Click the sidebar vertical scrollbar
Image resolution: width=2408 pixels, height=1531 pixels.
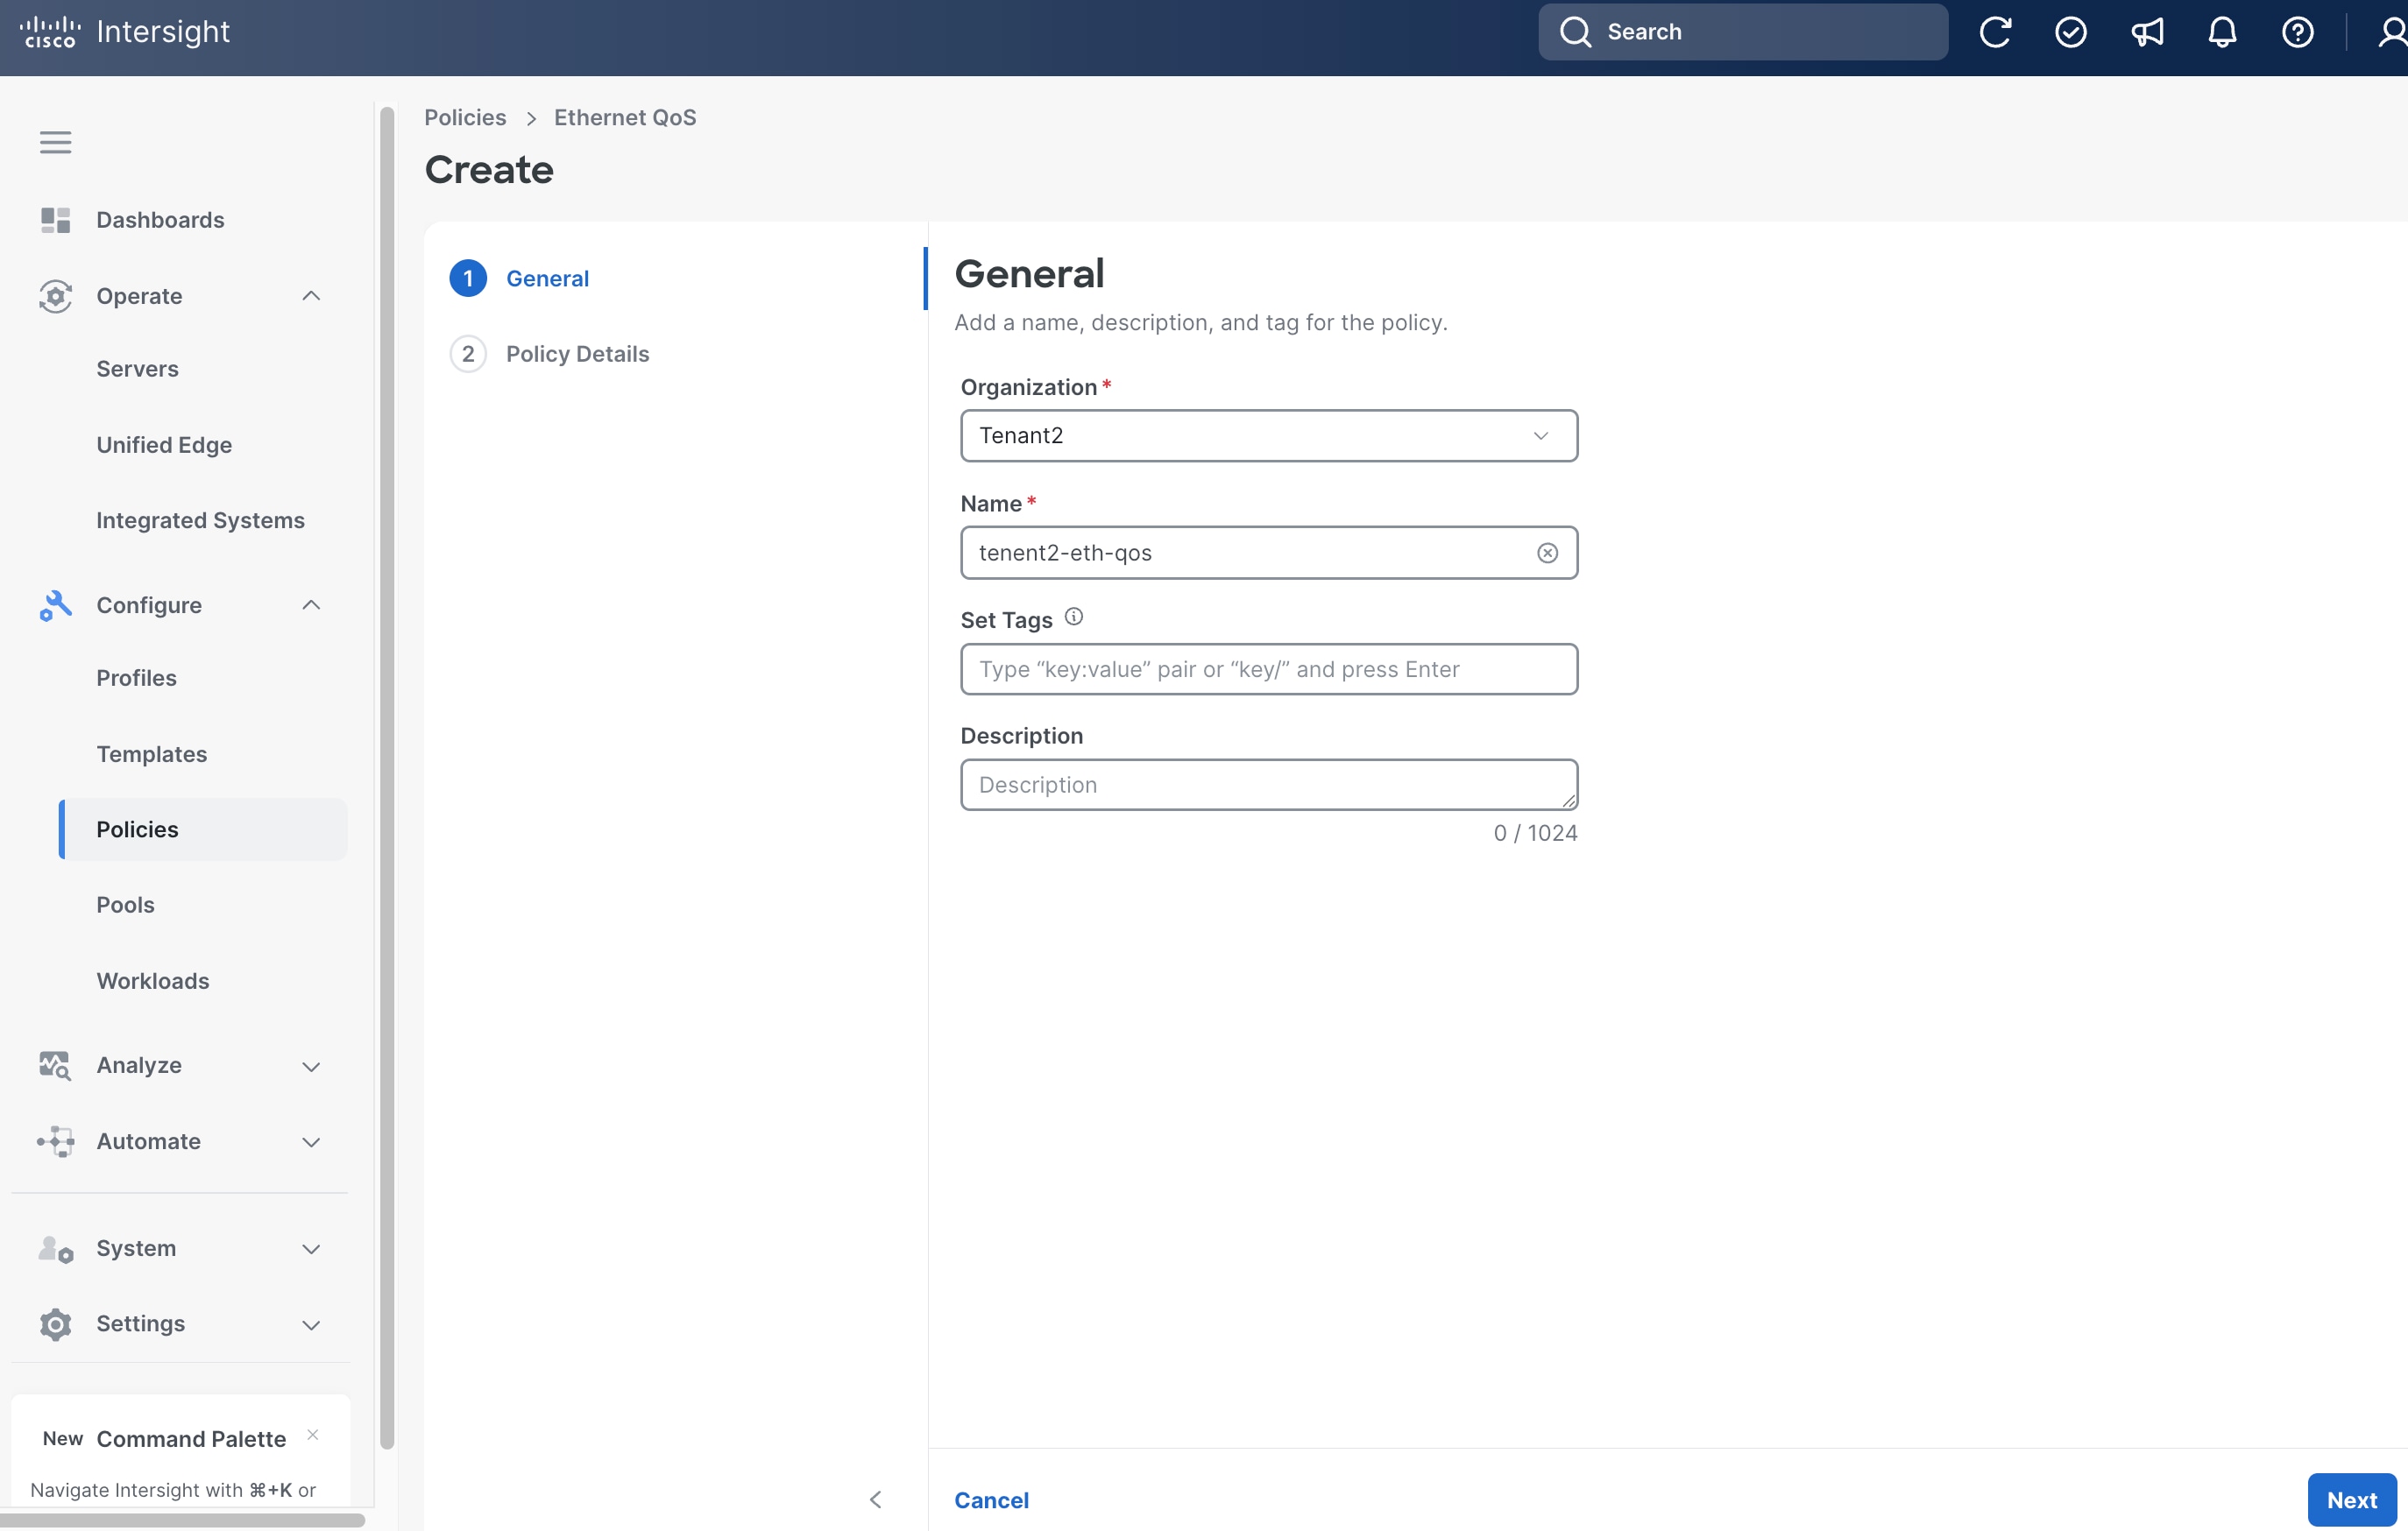click(x=387, y=778)
